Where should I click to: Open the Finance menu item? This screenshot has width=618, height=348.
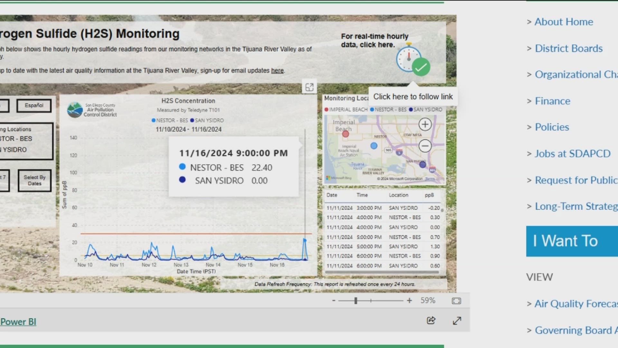pos(552,101)
